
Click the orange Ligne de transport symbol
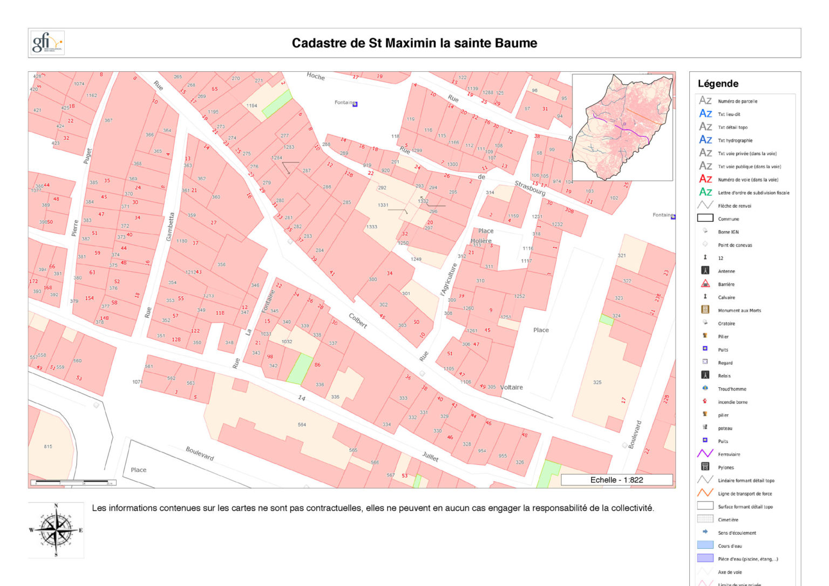705,493
